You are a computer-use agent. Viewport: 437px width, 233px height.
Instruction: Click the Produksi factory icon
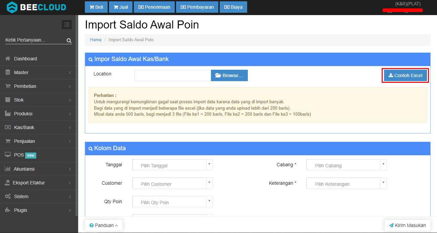(x=8, y=114)
